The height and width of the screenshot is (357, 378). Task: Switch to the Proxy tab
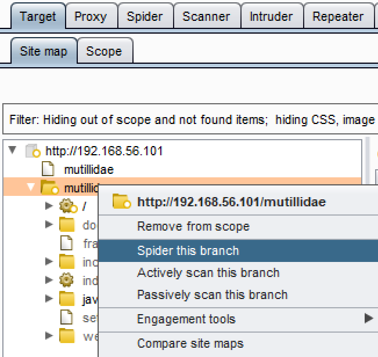pos(91,16)
